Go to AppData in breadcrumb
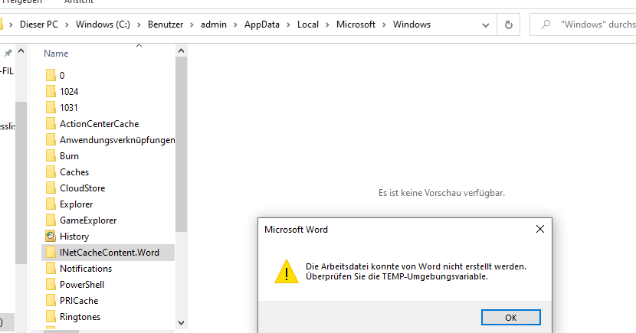Image resolution: width=636 pixels, height=333 pixels. coord(262,24)
